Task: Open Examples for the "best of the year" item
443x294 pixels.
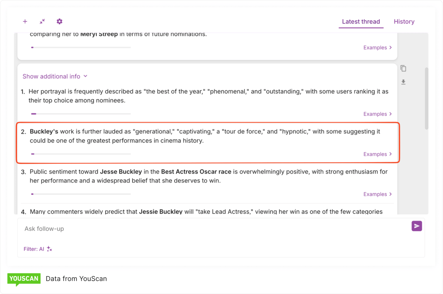Action: [x=377, y=114]
